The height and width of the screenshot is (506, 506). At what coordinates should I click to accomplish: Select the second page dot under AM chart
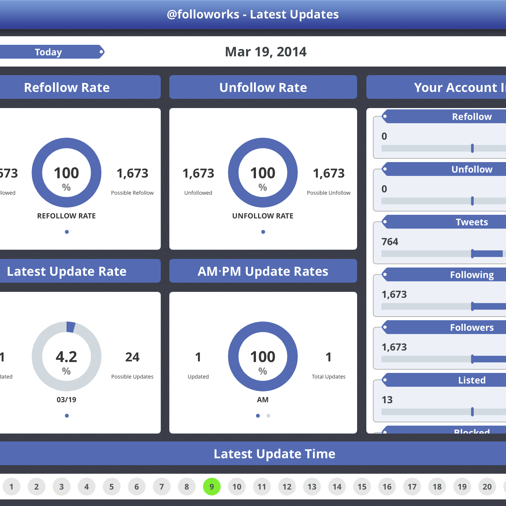[x=268, y=416]
